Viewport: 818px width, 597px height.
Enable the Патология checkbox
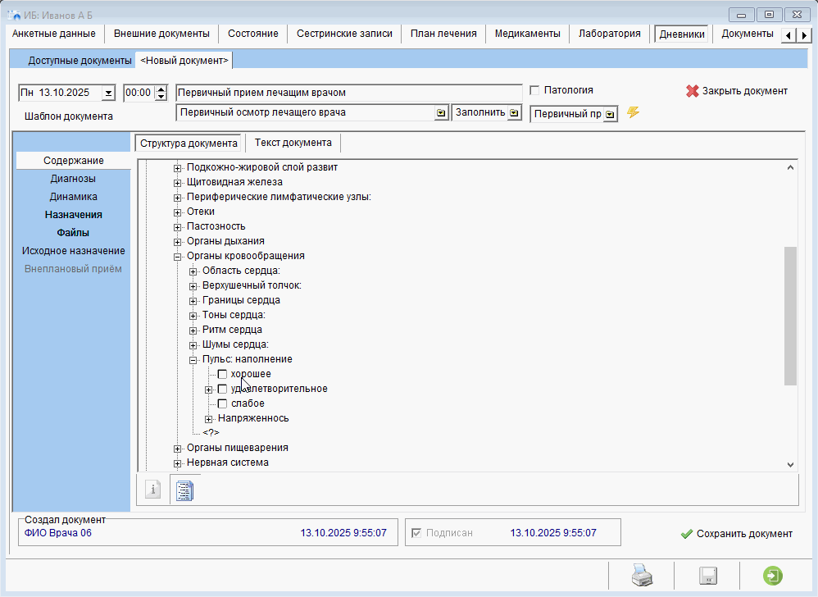[535, 90]
